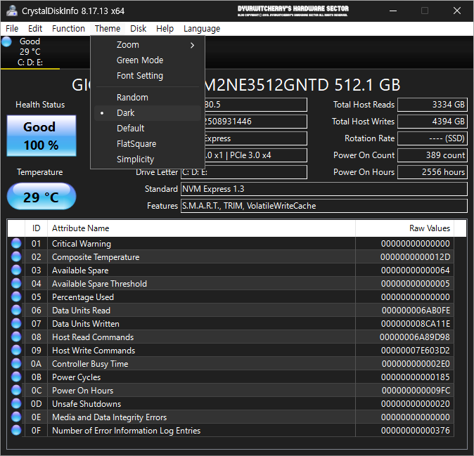Click the Controller Busy Time status orb
This screenshot has width=474, height=456.
(16, 363)
